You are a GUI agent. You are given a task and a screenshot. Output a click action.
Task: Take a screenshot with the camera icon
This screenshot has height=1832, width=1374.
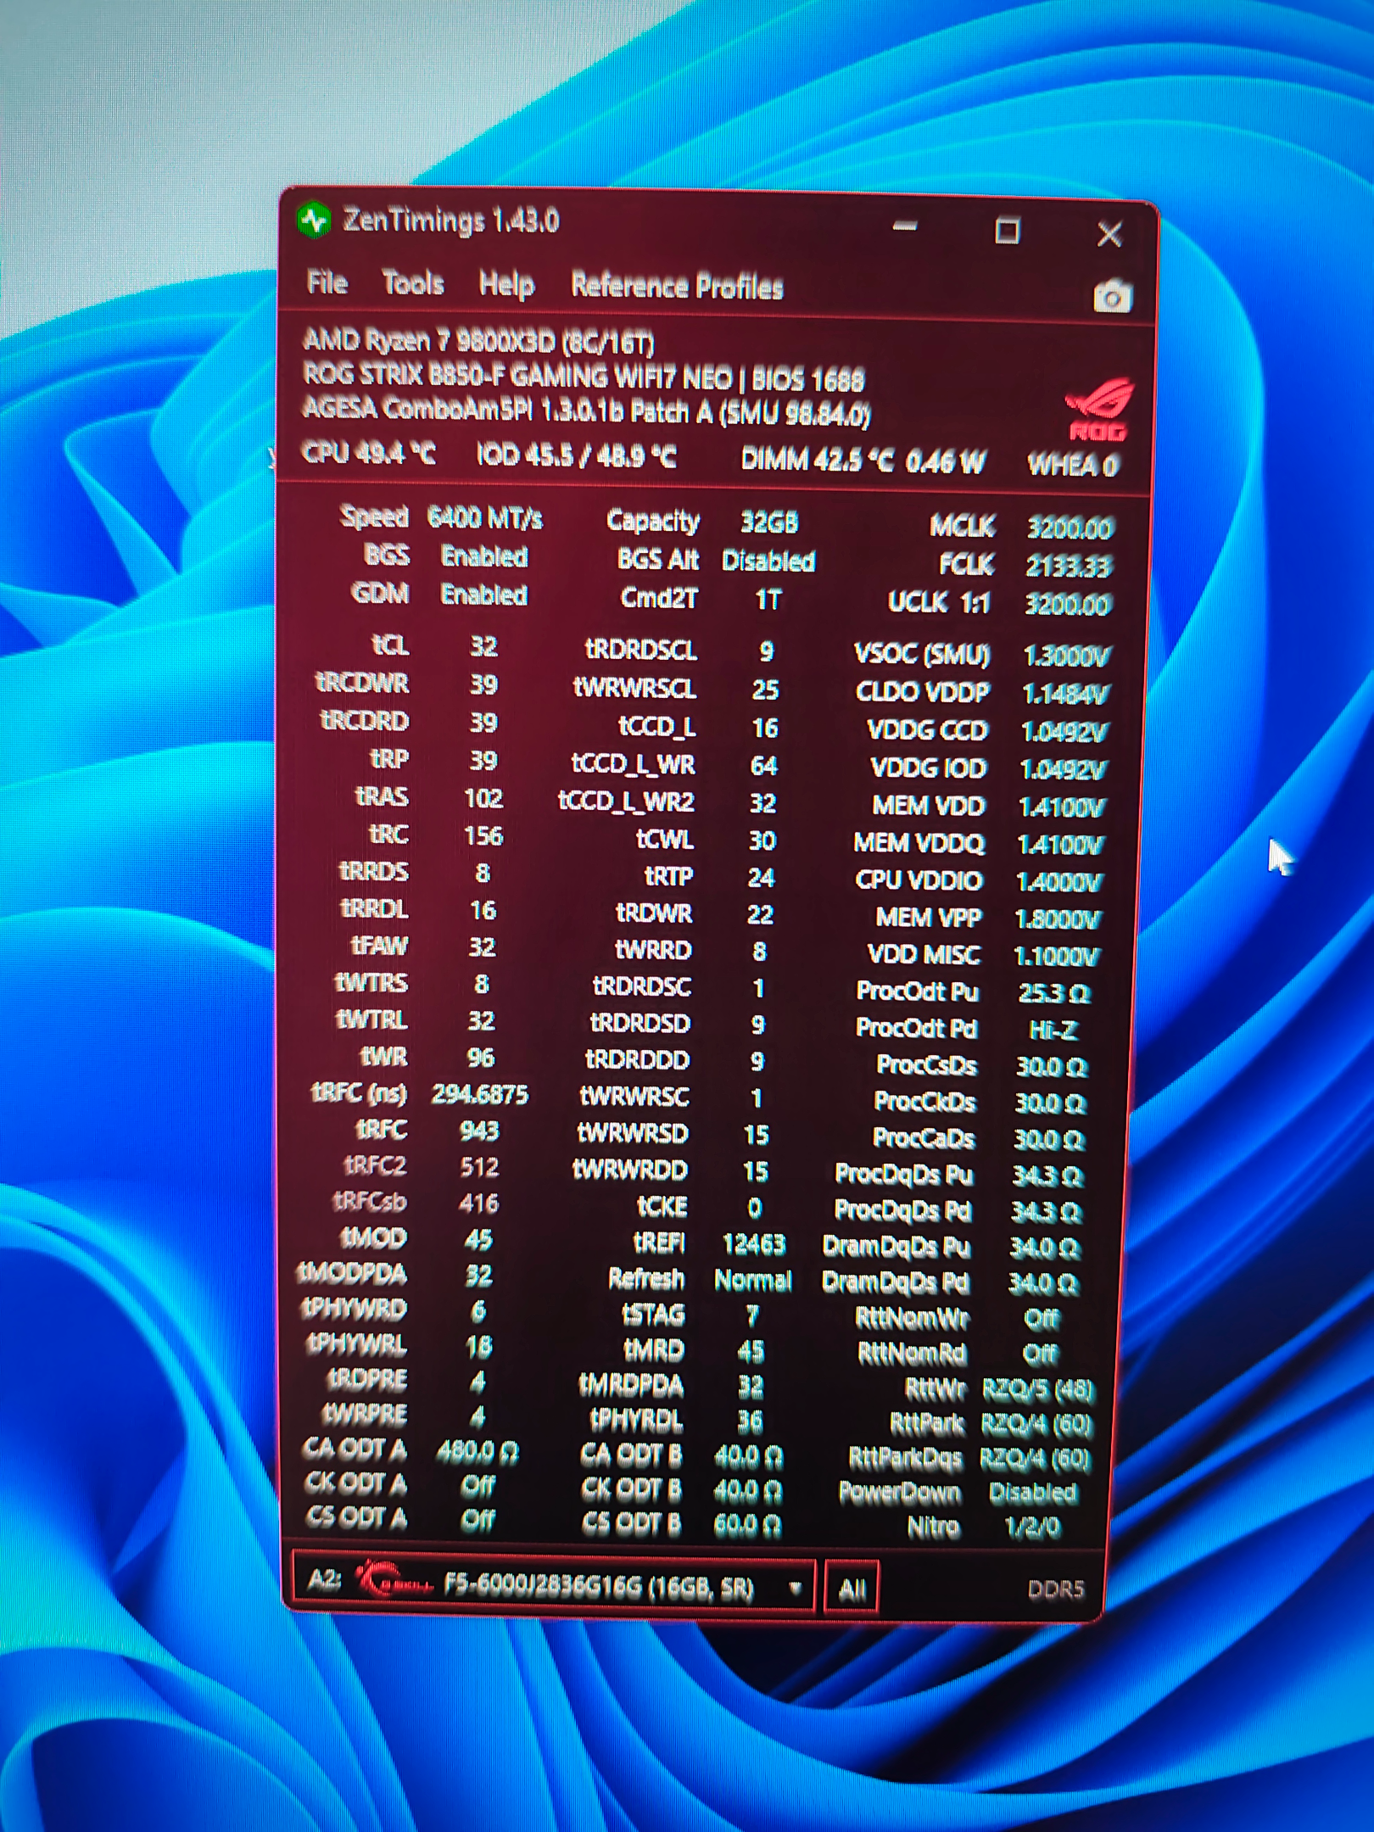tap(1112, 297)
